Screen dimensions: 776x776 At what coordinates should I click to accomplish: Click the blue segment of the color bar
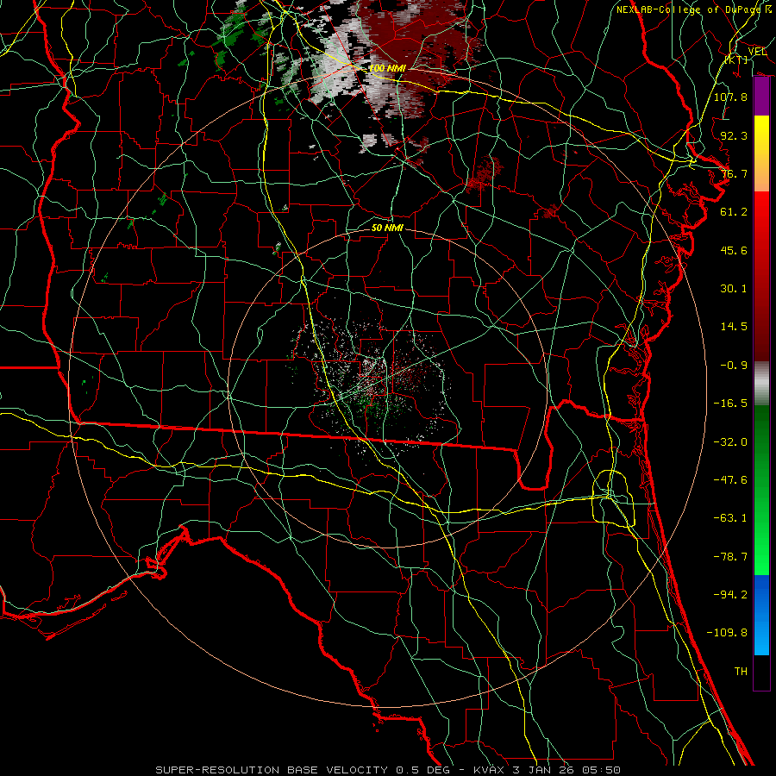point(761,615)
